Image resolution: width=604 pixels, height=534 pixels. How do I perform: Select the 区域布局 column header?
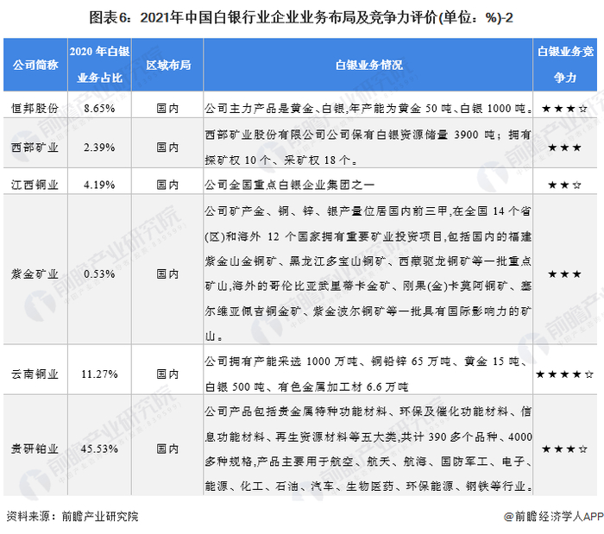(x=168, y=65)
